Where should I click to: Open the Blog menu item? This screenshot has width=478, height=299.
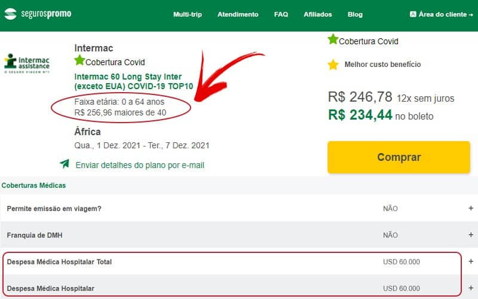[355, 14]
